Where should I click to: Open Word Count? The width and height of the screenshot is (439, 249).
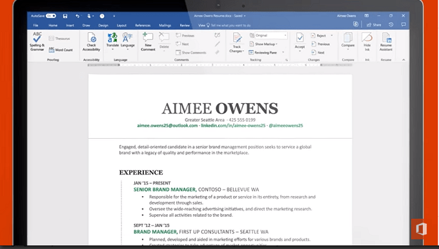(61, 50)
